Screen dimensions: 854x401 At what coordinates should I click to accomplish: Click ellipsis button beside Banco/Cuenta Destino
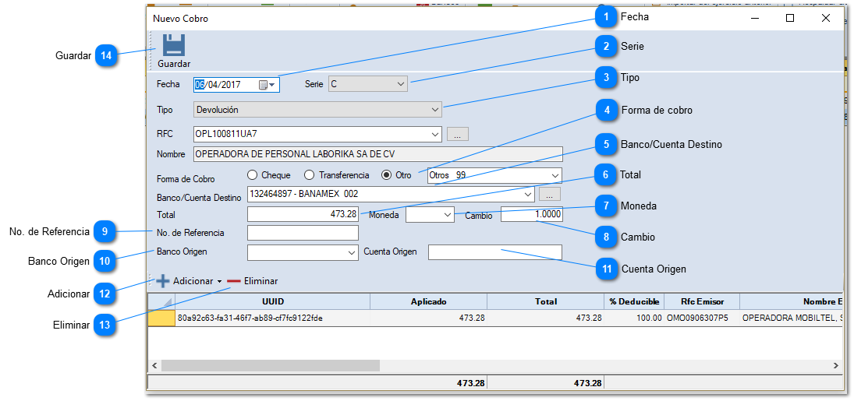click(x=550, y=194)
